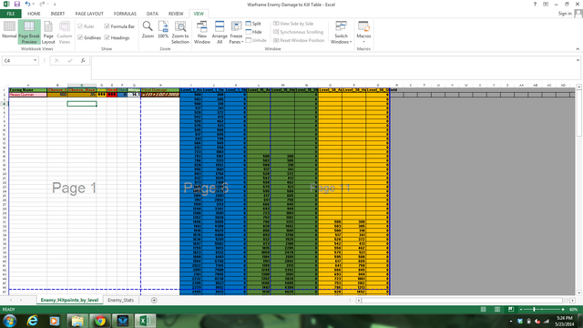Open Google Chrome from taskbar

coord(99,321)
